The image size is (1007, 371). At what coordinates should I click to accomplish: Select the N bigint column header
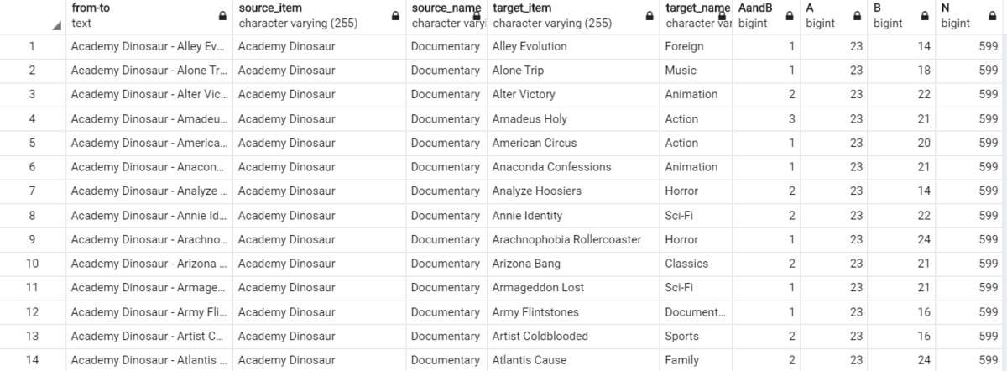[x=971, y=17]
